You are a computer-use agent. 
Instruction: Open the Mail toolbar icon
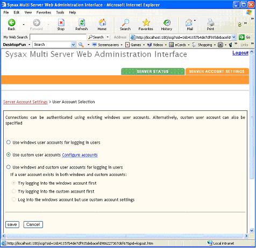click(x=189, y=23)
